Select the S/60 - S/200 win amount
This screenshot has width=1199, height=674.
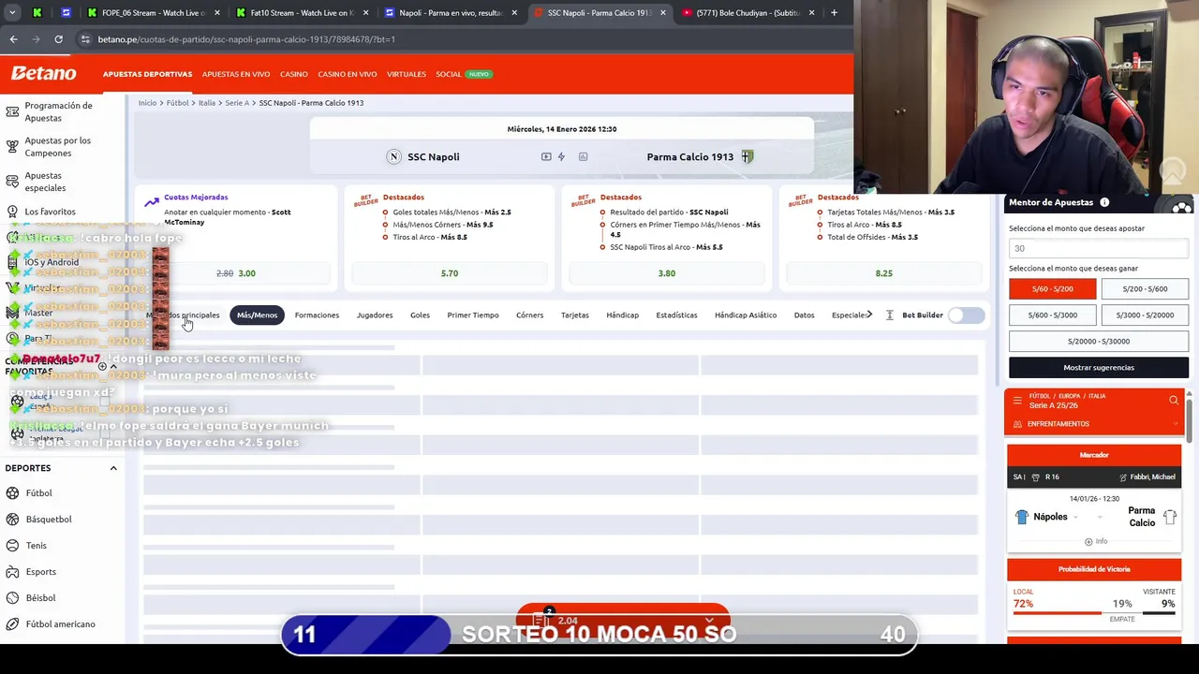[x=1052, y=289]
